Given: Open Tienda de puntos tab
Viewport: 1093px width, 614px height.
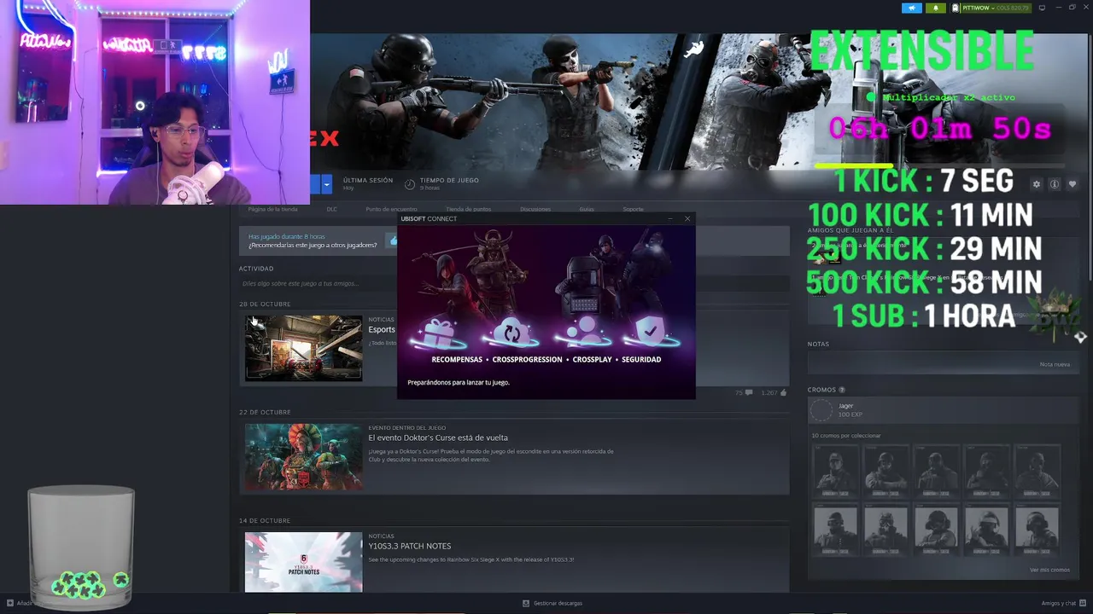Looking at the screenshot, I should (x=468, y=209).
